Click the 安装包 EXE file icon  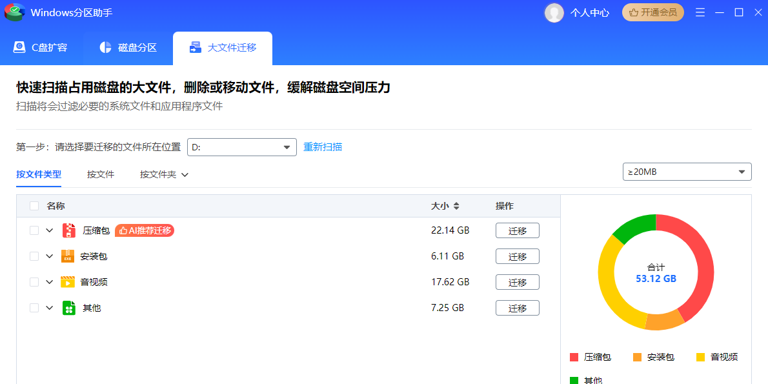(x=68, y=256)
